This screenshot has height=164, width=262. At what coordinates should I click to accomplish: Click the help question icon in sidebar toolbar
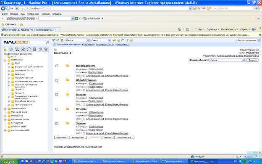pos(40,49)
